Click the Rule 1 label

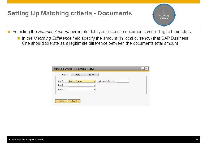[60, 81]
